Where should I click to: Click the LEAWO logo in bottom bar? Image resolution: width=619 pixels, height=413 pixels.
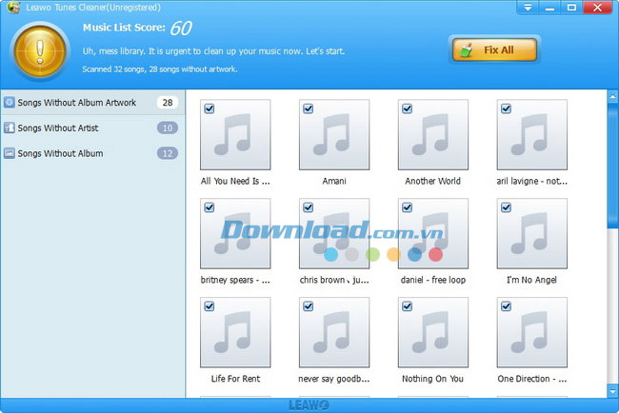point(309,405)
